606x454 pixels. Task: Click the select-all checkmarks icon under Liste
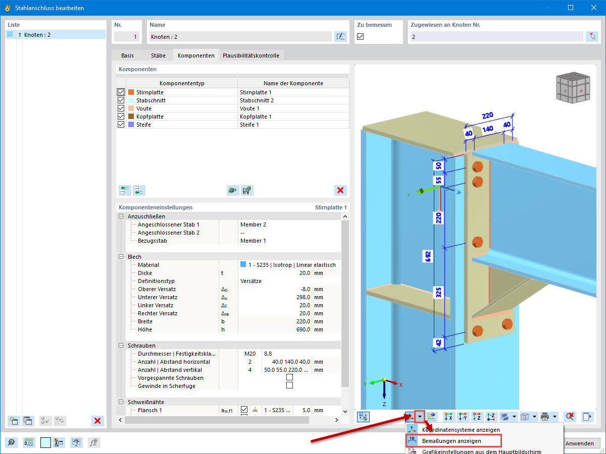tap(45, 420)
